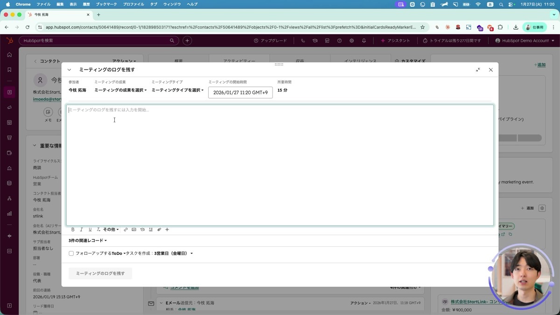This screenshot has height=315, width=560.
Task: Click the meeting start time field
Action: (240, 92)
